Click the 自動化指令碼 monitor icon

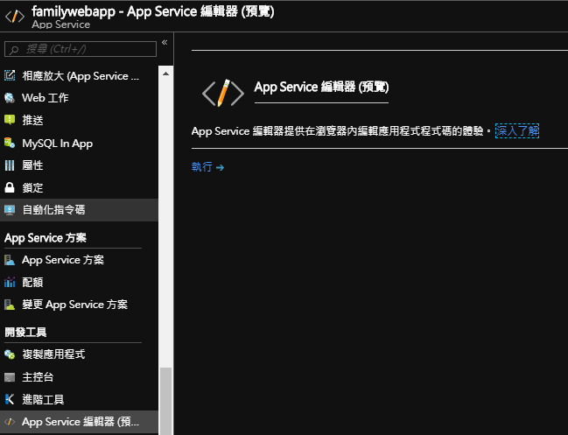pyautogui.click(x=10, y=210)
